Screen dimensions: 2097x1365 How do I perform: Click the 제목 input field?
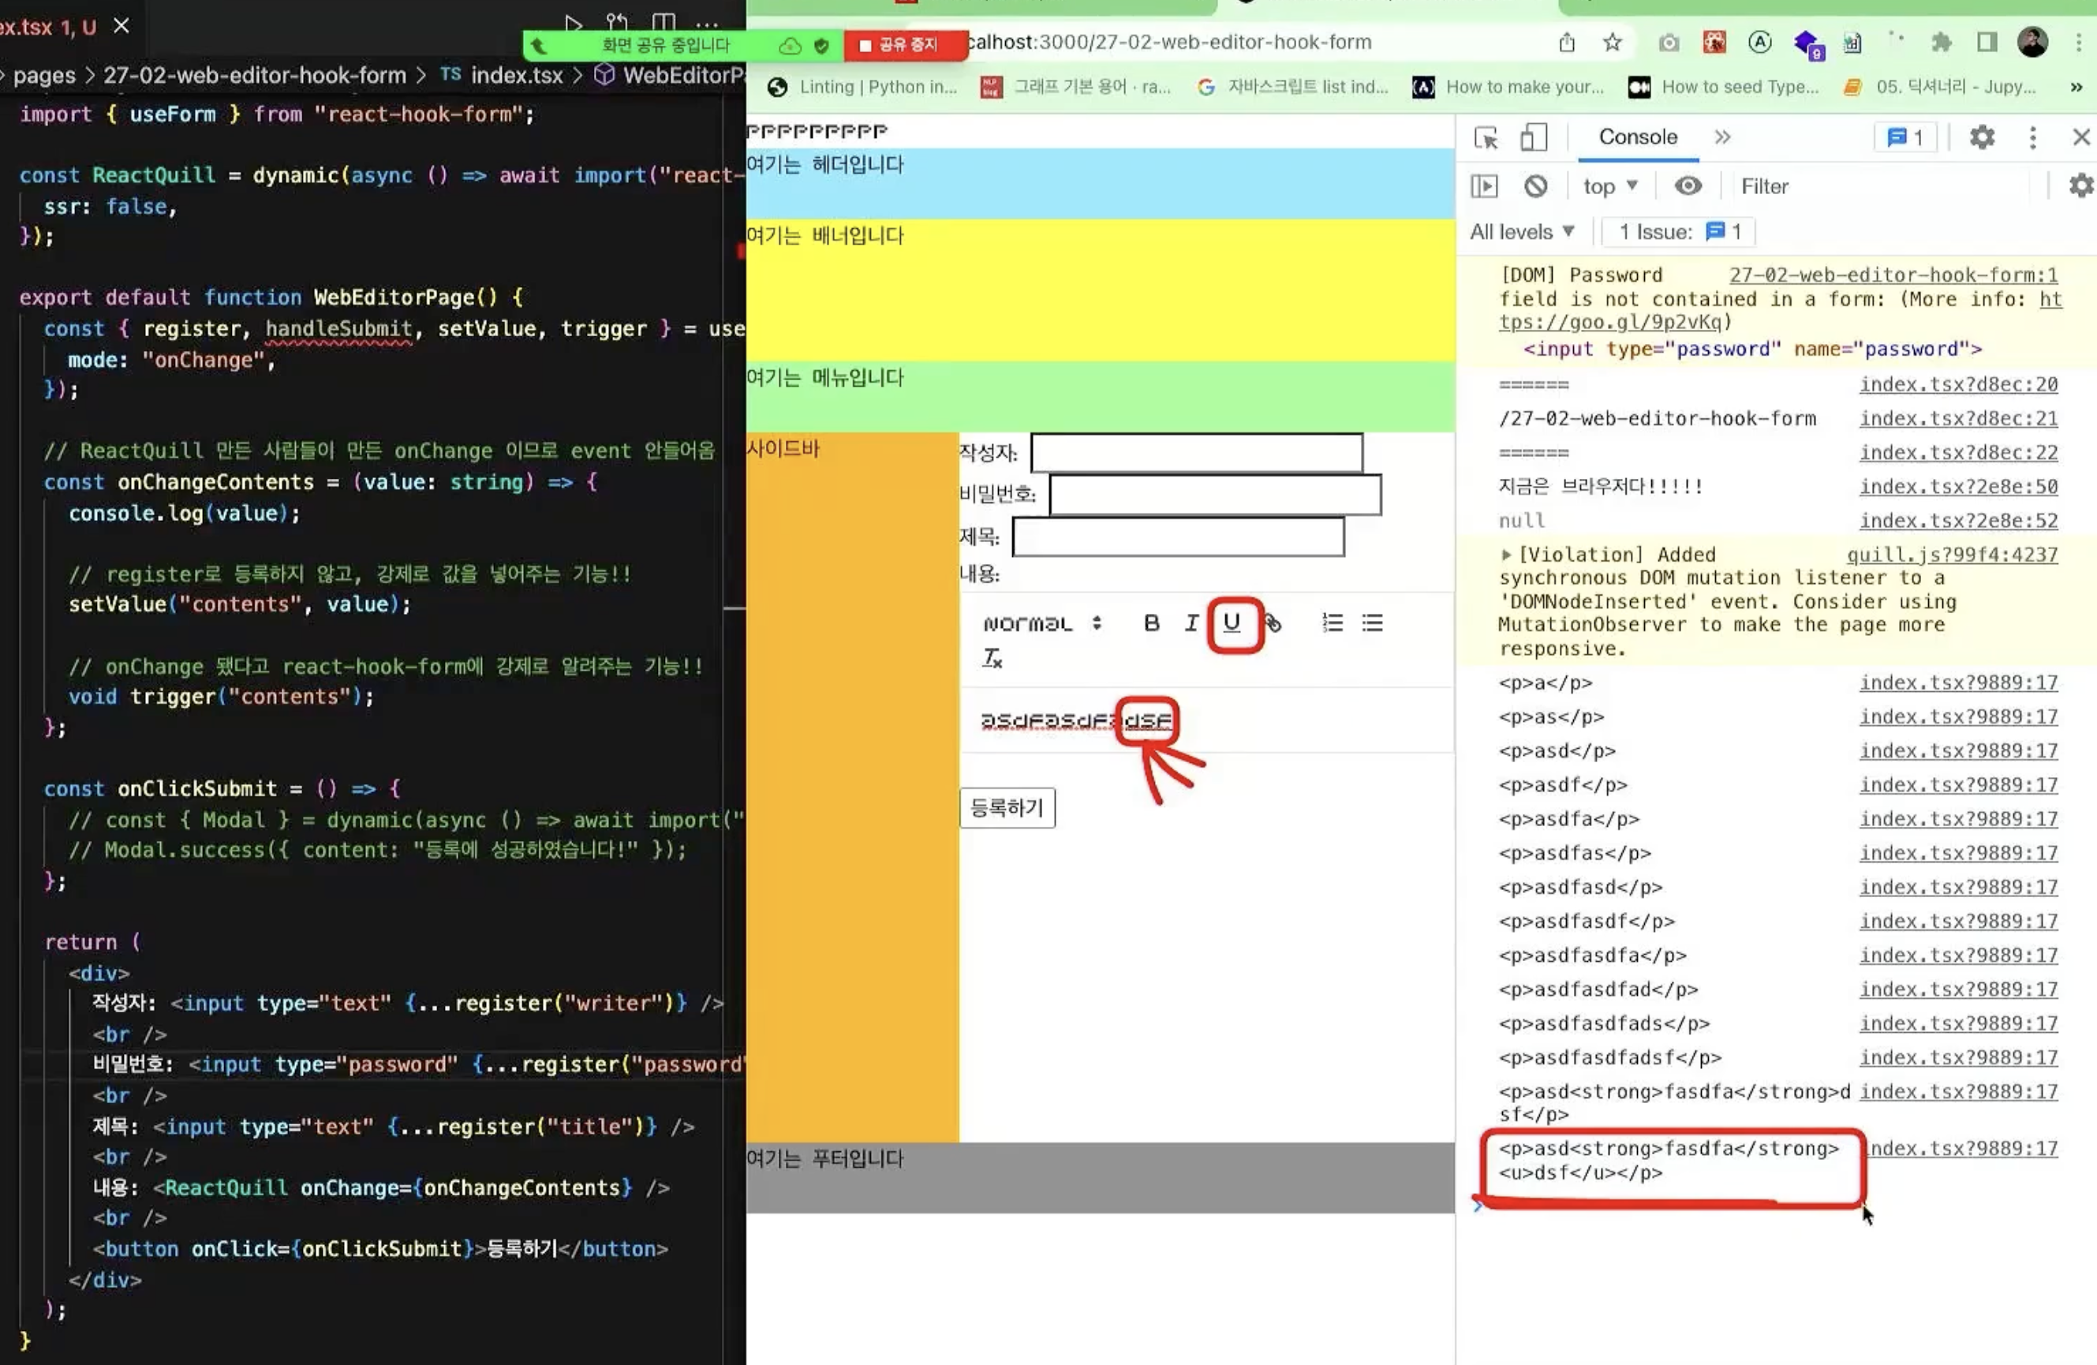tap(1178, 536)
